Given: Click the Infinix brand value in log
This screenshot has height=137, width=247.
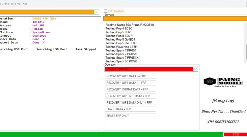Looking at the screenshot, I should pyautogui.click(x=39, y=22).
